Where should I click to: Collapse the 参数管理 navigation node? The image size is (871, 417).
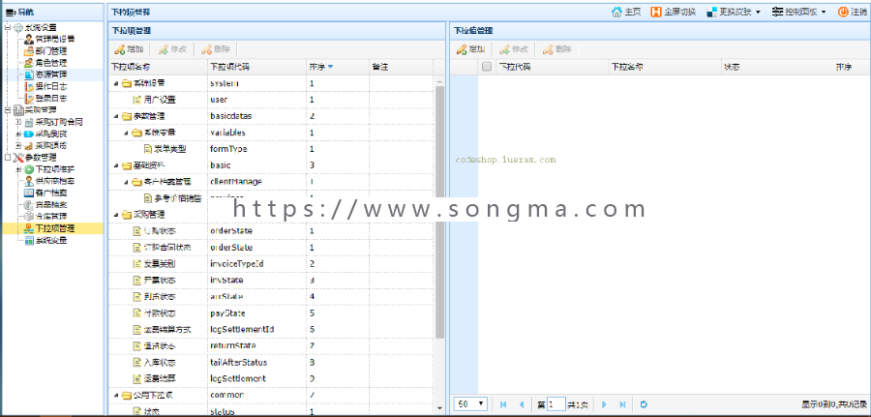[7, 157]
